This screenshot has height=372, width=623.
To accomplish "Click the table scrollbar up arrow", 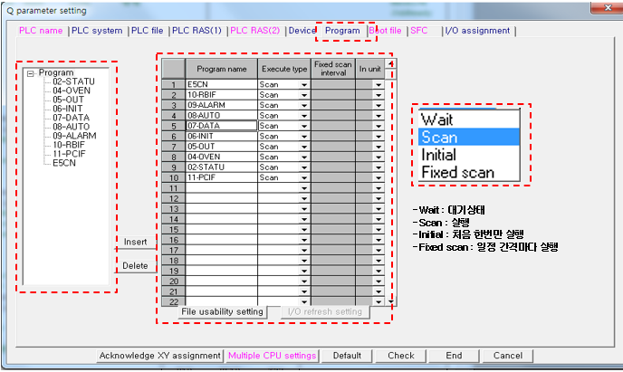I will [391, 63].
